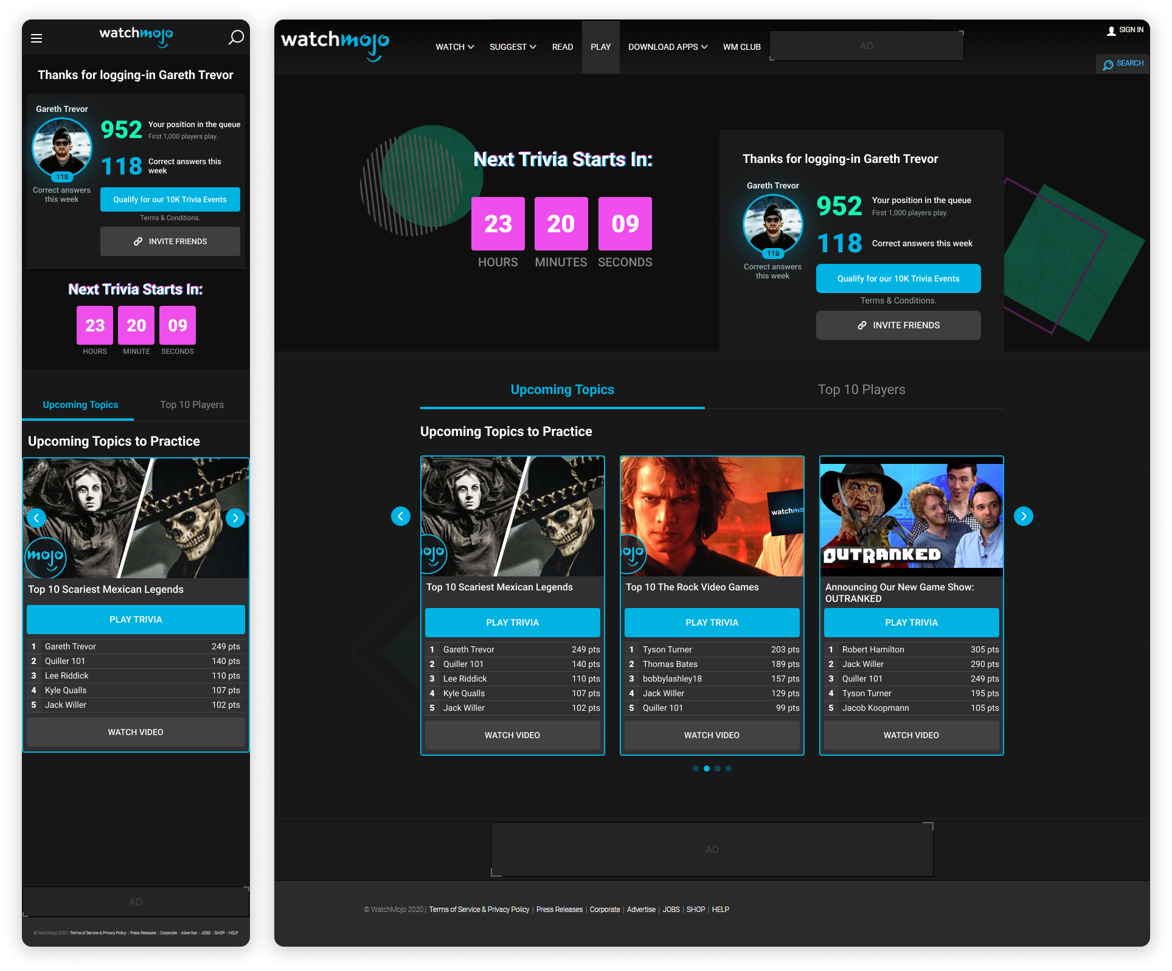1172x971 pixels.
Task: Click desktop carousel next arrow
Action: 1024,516
